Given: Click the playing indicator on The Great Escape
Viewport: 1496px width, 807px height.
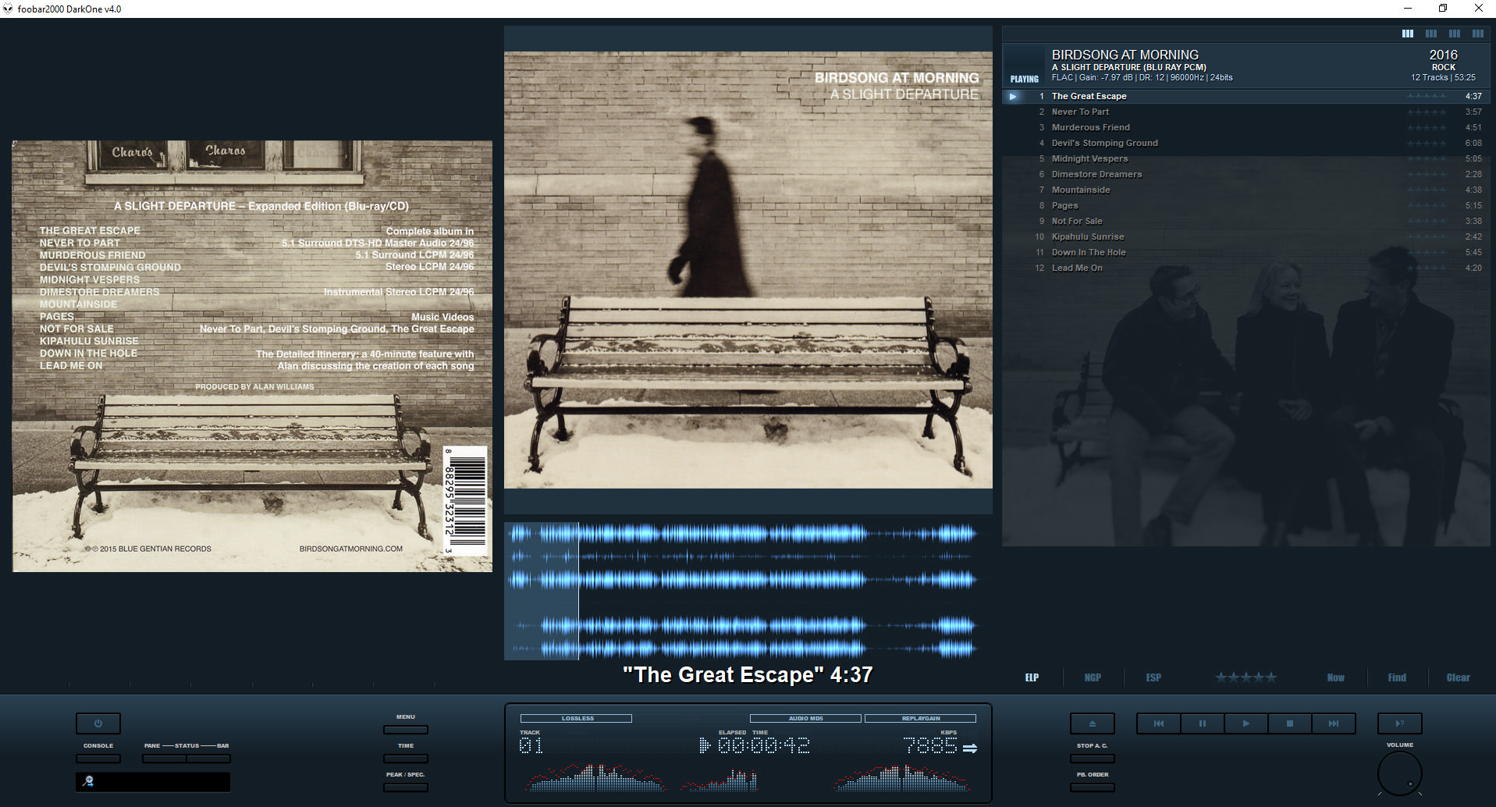Looking at the screenshot, I should (1013, 96).
